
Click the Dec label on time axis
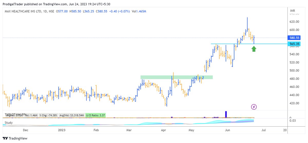coord(26,130)
